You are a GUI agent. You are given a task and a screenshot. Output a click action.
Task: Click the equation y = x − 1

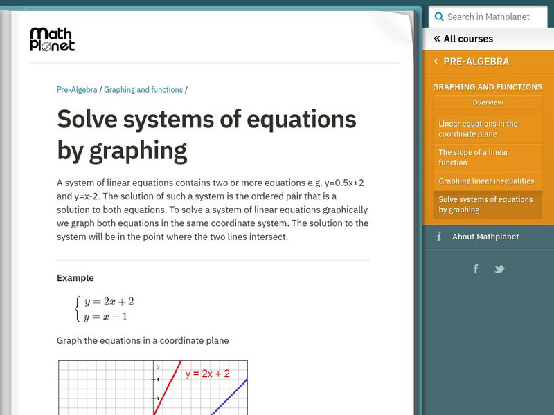pyautogui.click(x=105, y=317)
